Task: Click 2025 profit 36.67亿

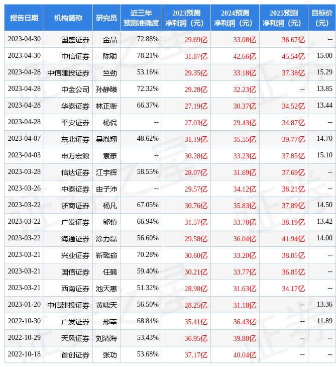Action: coord(293,40)
